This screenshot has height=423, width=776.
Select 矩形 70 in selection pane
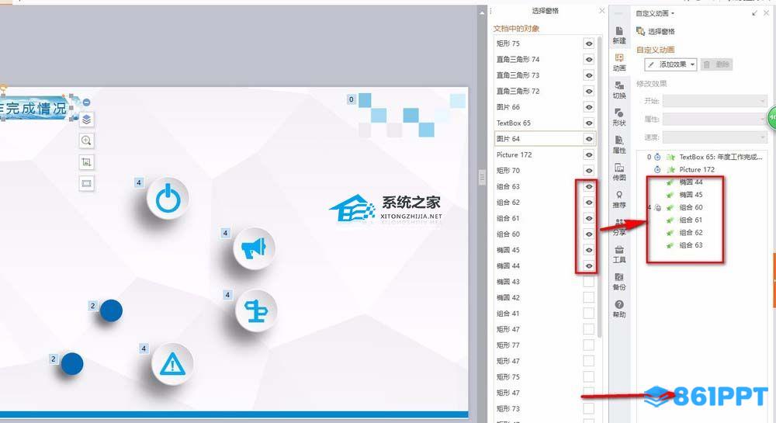point(545,171)
